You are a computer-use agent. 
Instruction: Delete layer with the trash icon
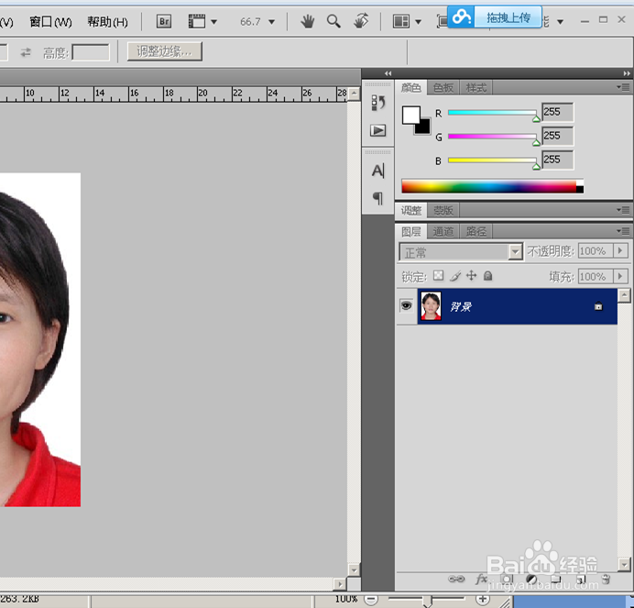[606, 580]
